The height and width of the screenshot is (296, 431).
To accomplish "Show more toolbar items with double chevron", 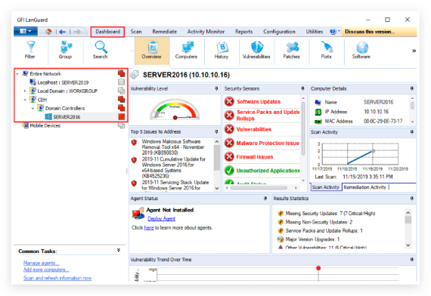I will [414, 51].
